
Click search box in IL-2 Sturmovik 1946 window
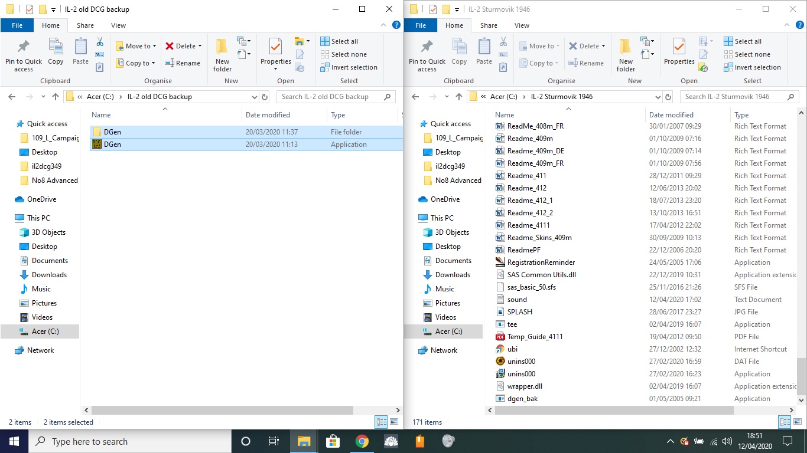pos(741,97)
